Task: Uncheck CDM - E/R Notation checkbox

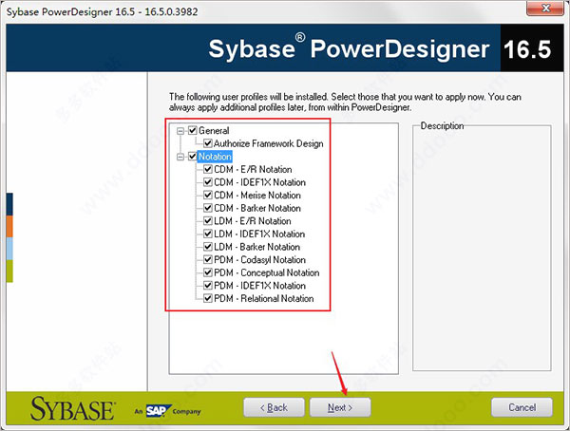Action: tap(207, 169)
